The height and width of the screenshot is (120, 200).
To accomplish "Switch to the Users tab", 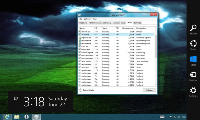I will (x=123, y=23).
